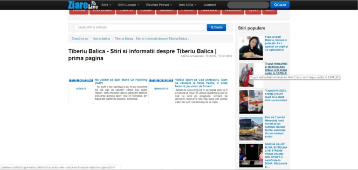This screenshot has width=358, height=170.
Task: Click the date badge above unica.ro
Action: (x=81, y=80)
